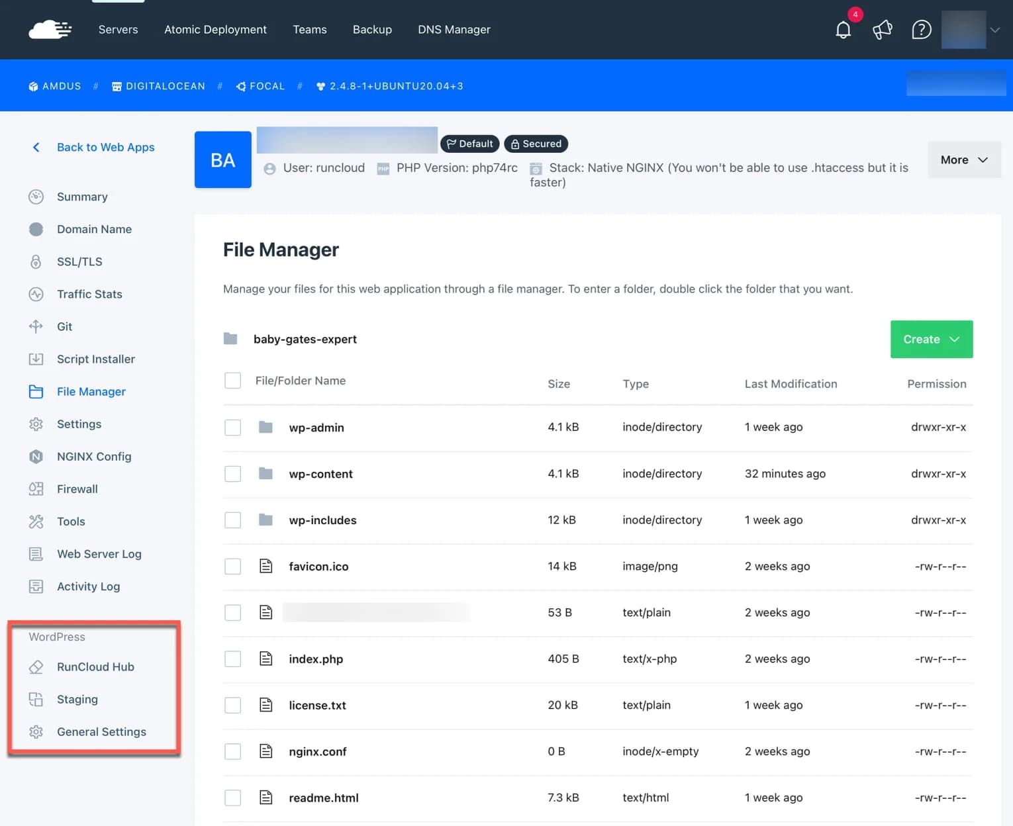Click the Back to Web Apps link

coord(105,147)
